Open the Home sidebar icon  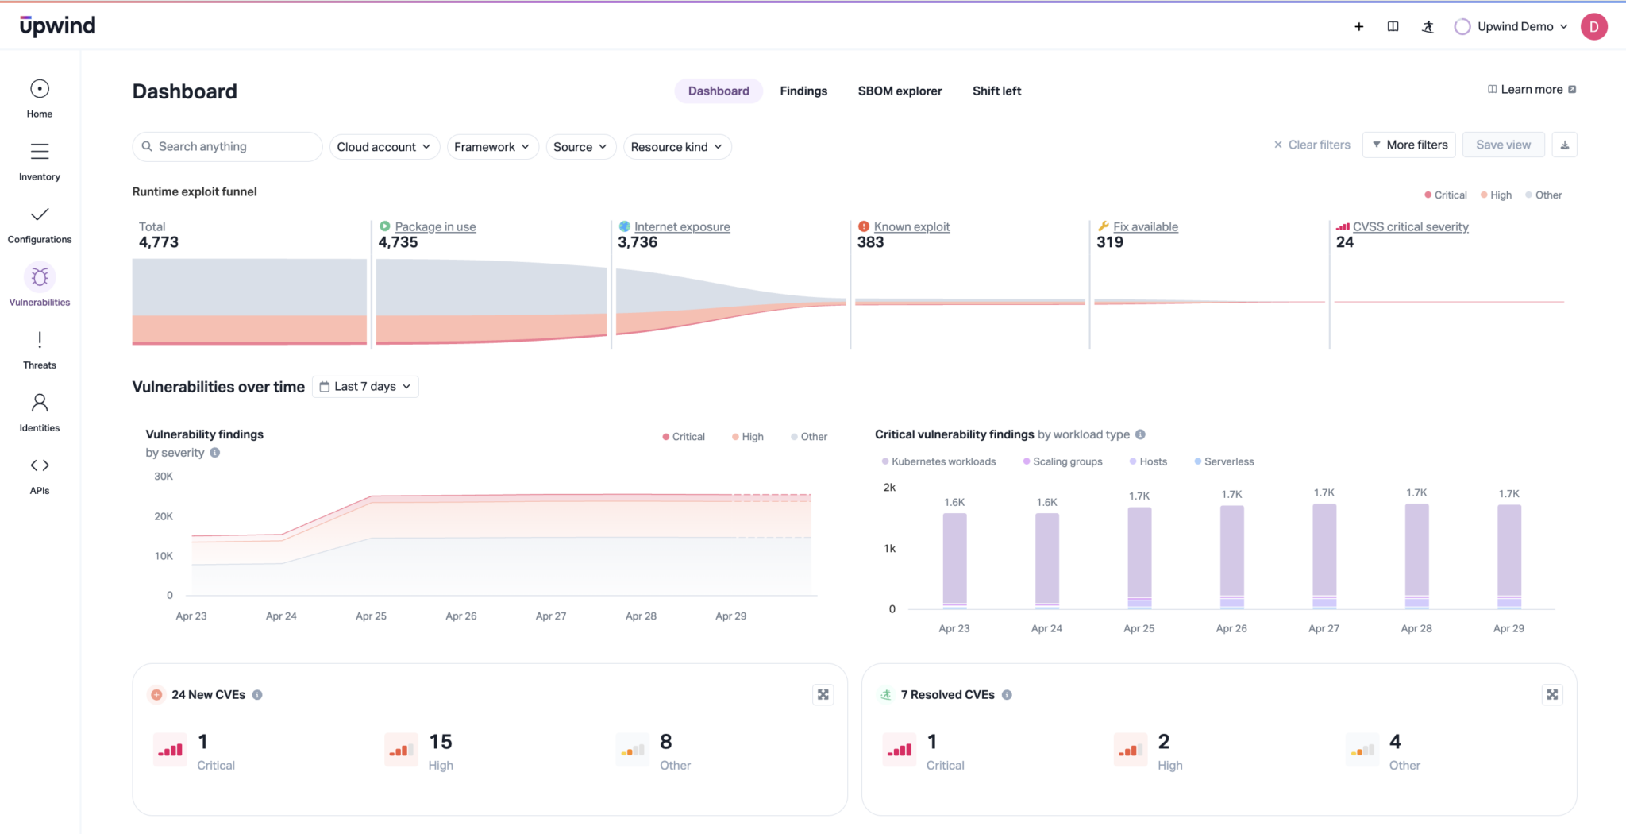(x=40, y=89)
